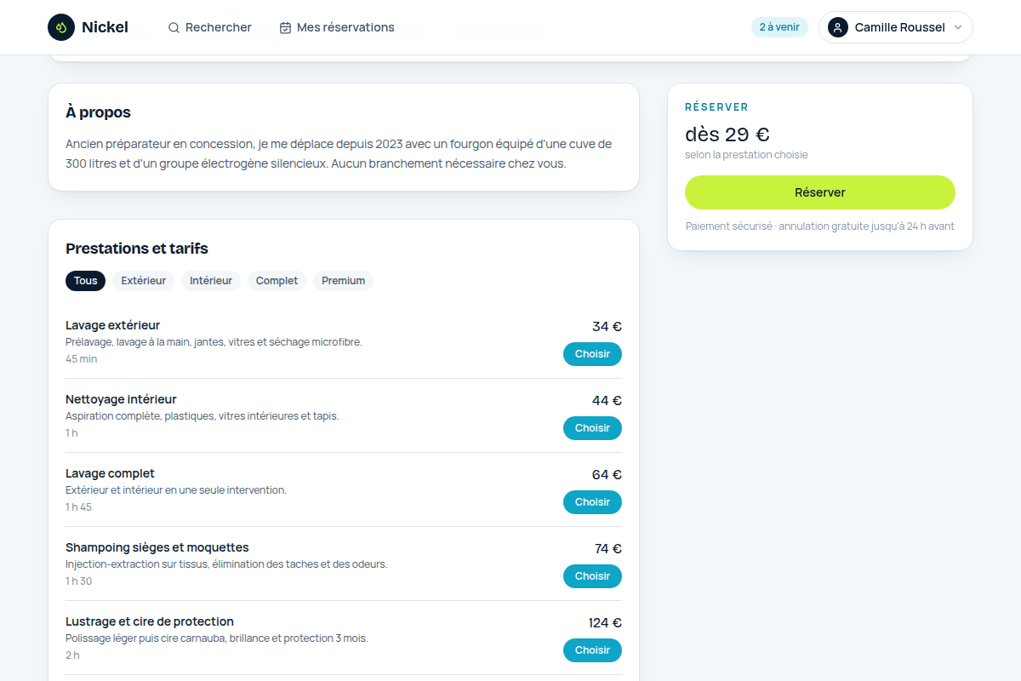Screen dimensions: 1021x681
Task: Choose the Nettoyage intérieur service
Action: (x=592, y=428)
